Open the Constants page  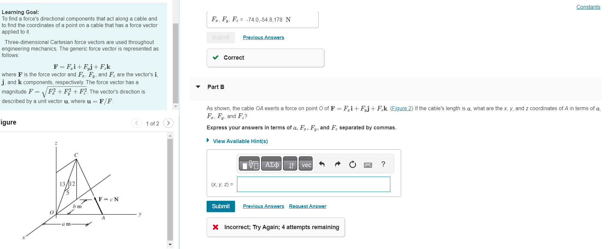(588, 7)
